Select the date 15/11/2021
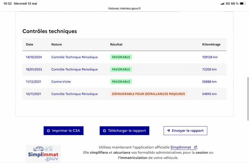The image size is (249, 163). click(34, 94)
